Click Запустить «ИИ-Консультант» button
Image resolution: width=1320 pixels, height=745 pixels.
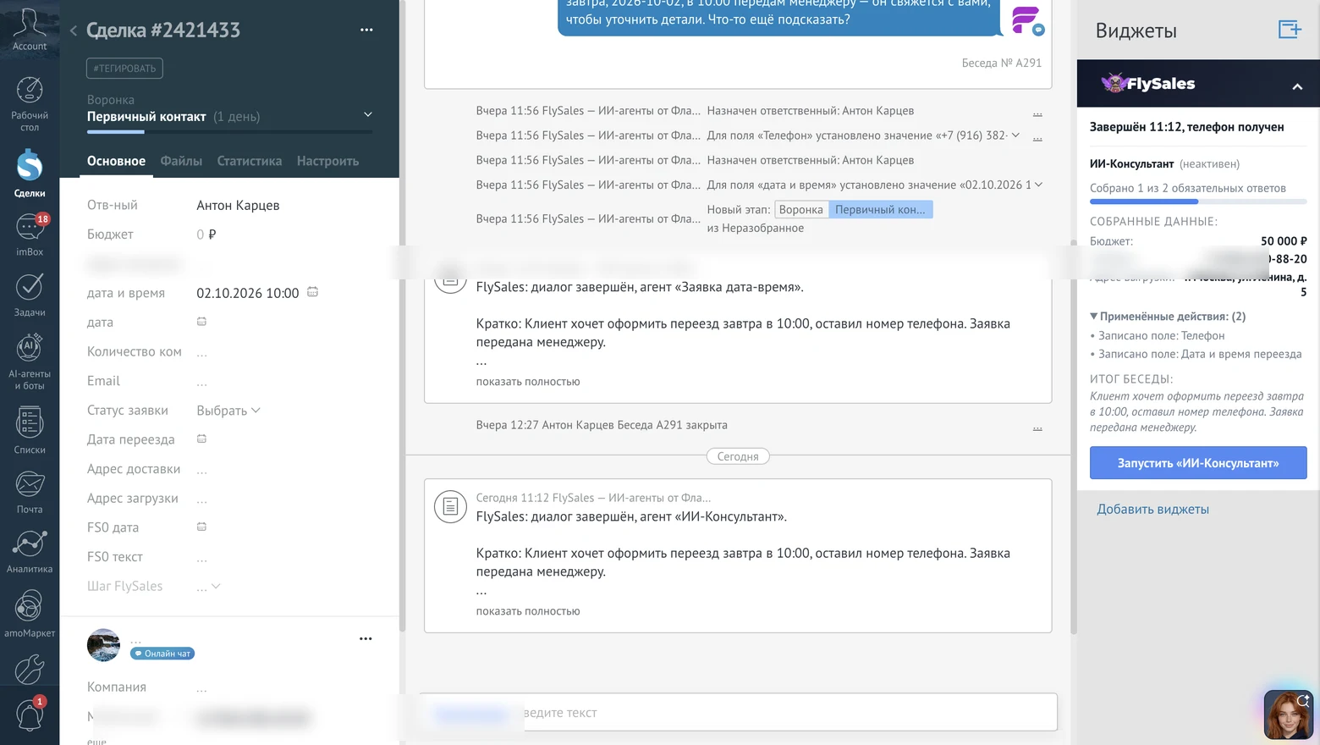(x=1198, y=463)
